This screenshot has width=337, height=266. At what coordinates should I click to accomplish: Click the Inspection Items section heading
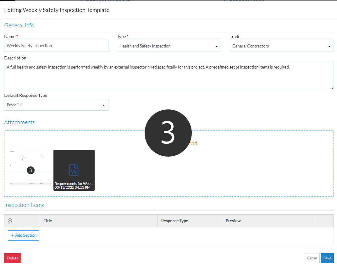(x=24, y=205)
